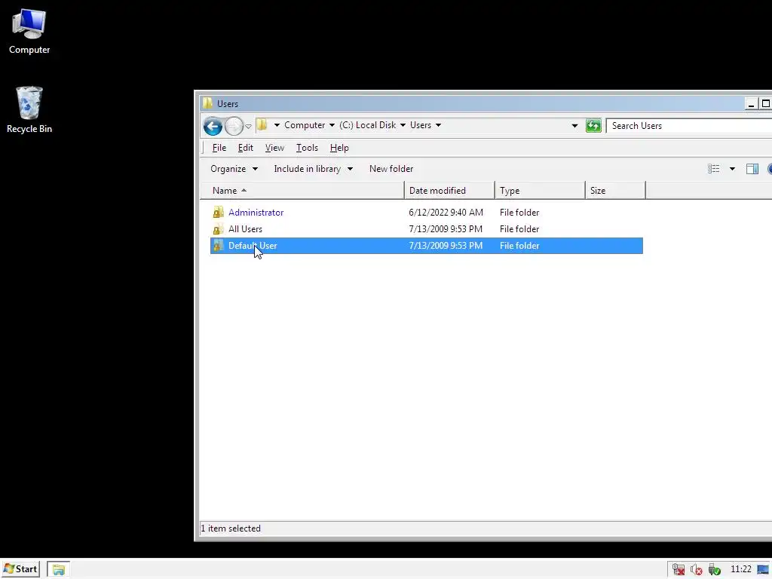The height and width of the screenshot is (579, 772).
Task: Open recent pages arrow beside Forward
Action: [249, 127]
